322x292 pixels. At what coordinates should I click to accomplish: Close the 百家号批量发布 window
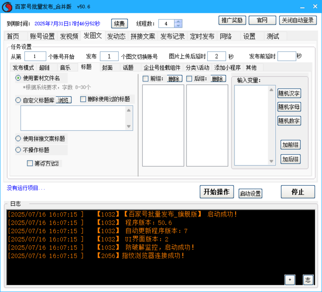pos(315,7)
